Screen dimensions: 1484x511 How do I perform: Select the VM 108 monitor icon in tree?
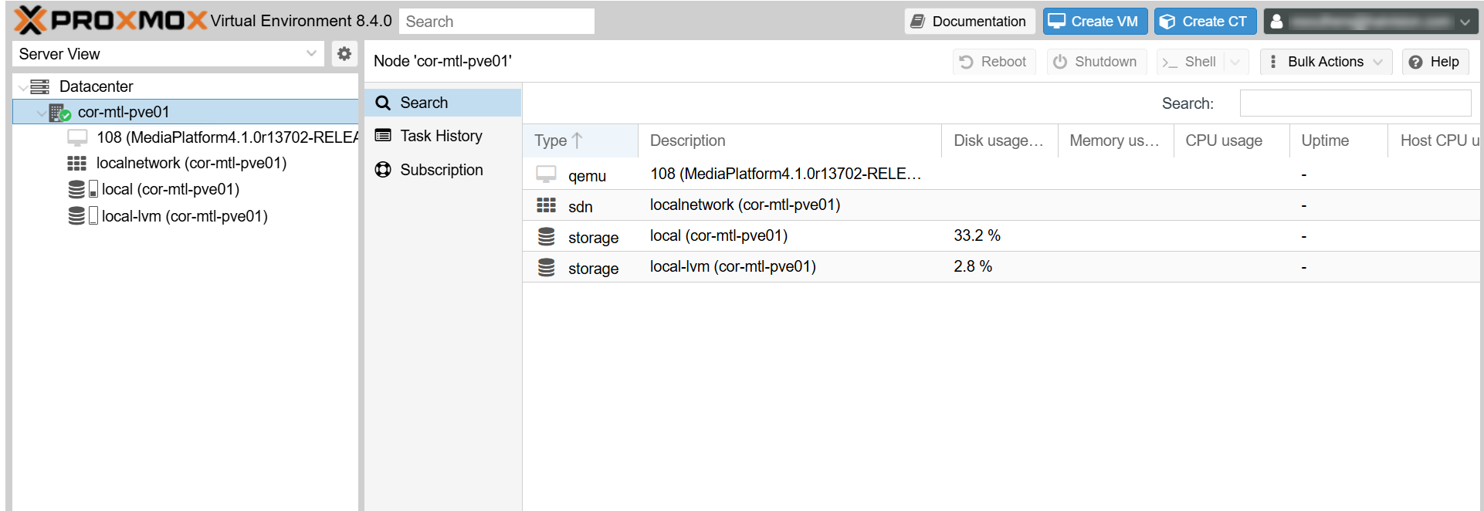click(x=77, y=138)
